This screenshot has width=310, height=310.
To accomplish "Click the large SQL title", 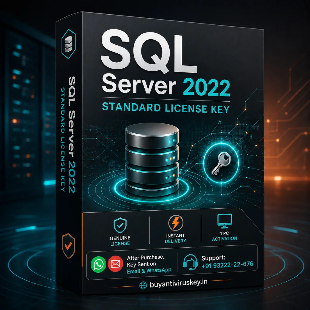I will point(149,52).
